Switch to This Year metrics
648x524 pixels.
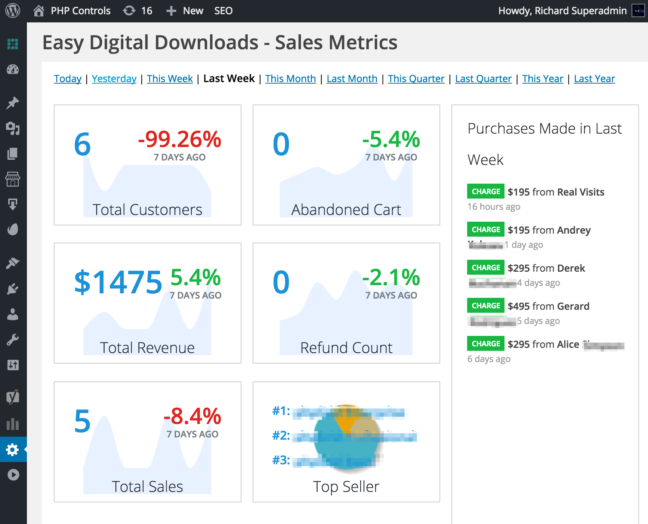[x=543, y=79]
